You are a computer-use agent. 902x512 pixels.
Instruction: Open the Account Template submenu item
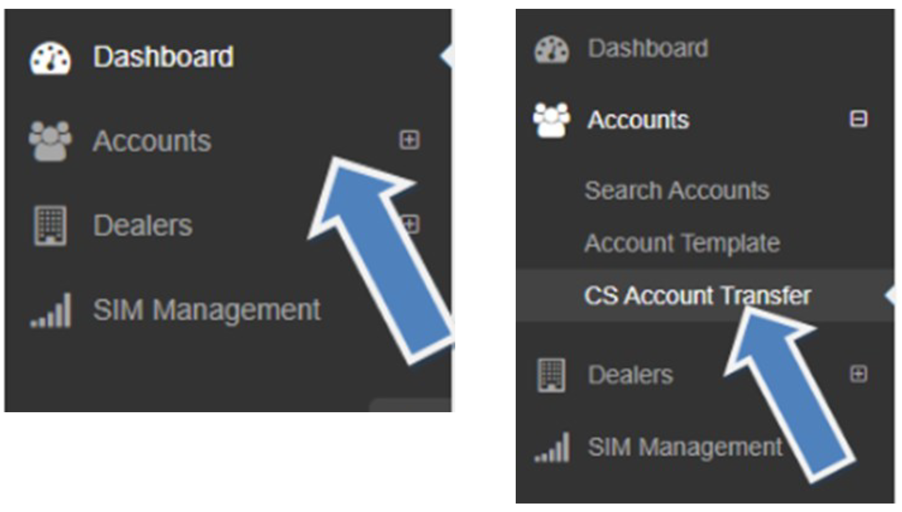[682, 243]
